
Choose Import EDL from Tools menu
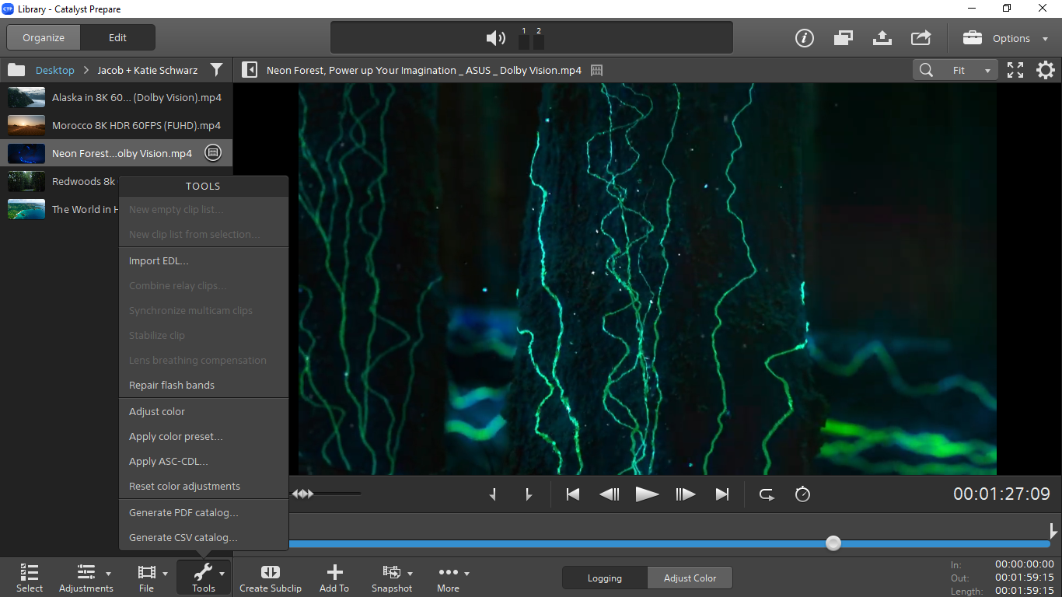click(x=159, y=261)
